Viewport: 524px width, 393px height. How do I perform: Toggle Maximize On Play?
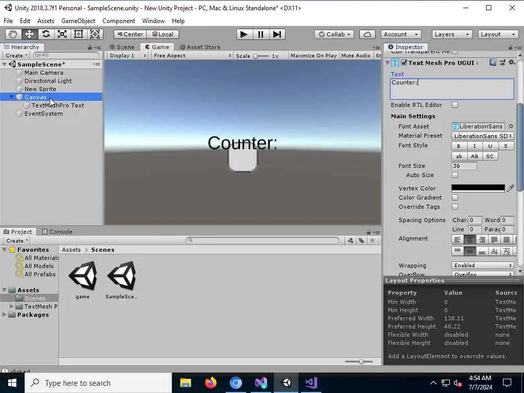pyautogui.click(x=314, y=55)
